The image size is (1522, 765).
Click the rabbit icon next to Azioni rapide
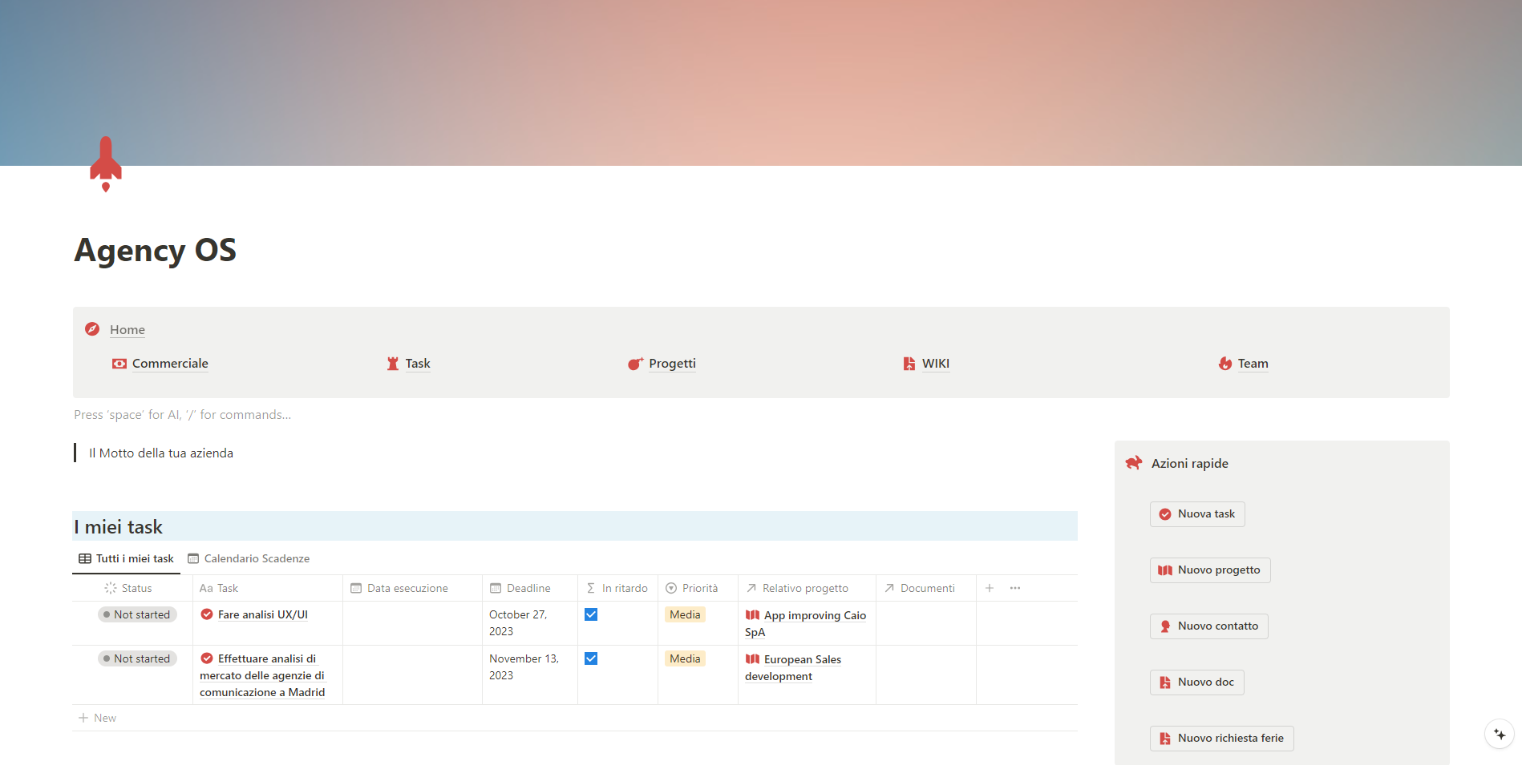click(1134, 463)
